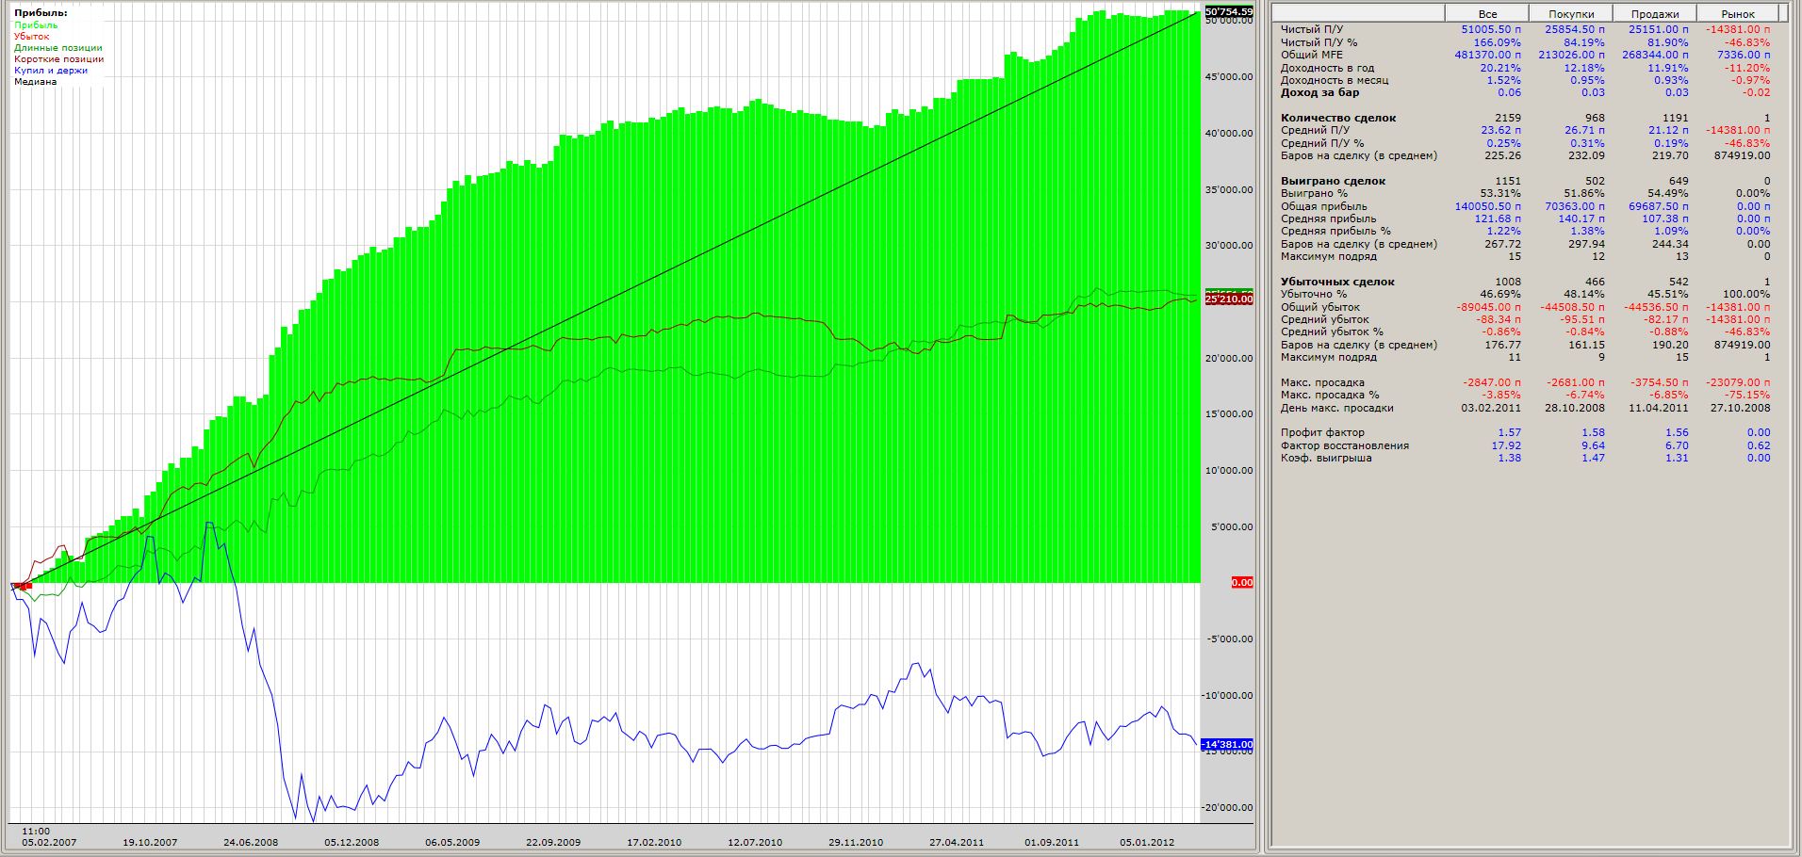The image size is (1802, 857).
Task: Select the Количество сделок section heading
Action: pyautogui.click(x=1338, y=118)
